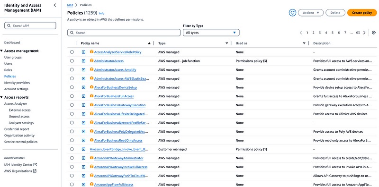
Task: Expand the Amazon_EventBridge_Invoke_Event row details
Action: (84, 149)
